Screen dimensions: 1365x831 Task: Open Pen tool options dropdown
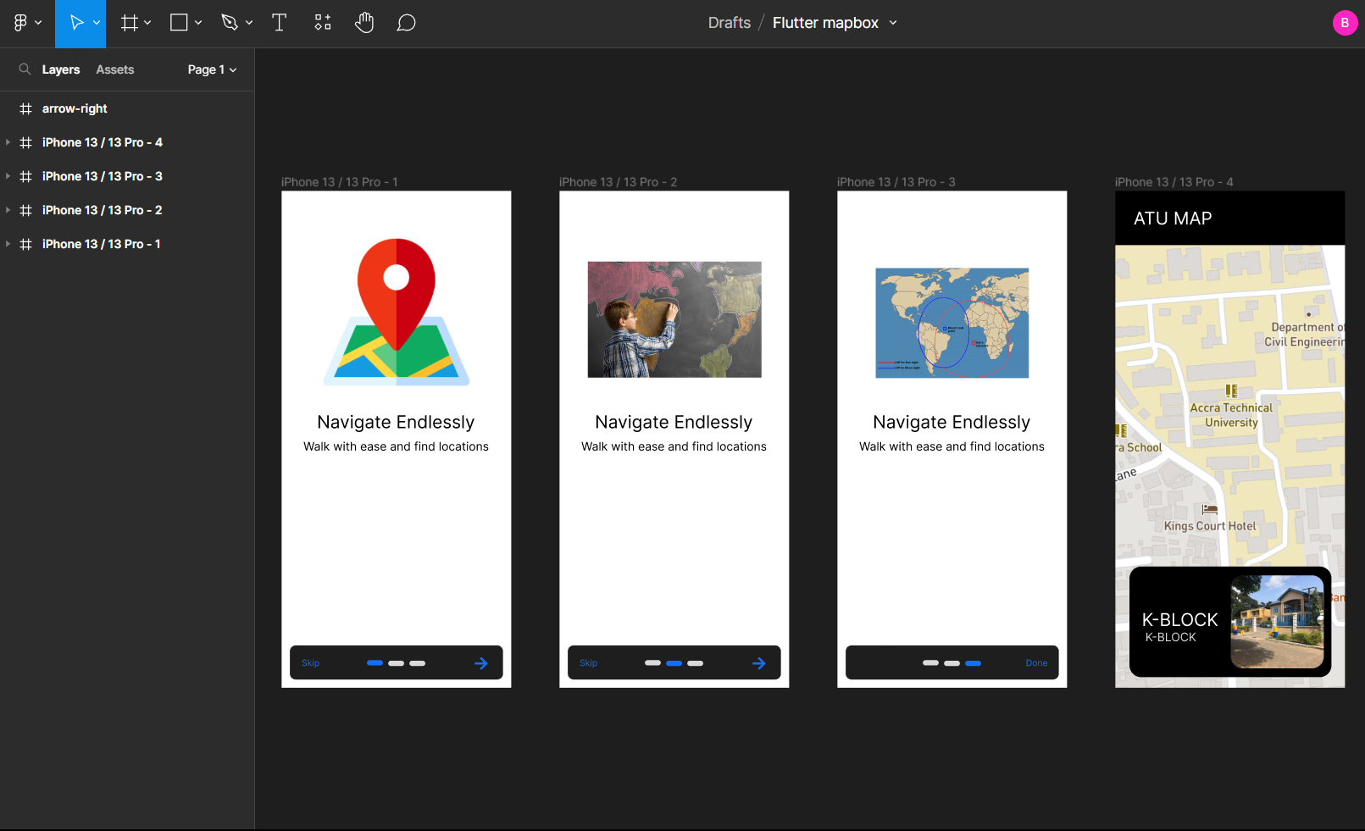[249, 23]
